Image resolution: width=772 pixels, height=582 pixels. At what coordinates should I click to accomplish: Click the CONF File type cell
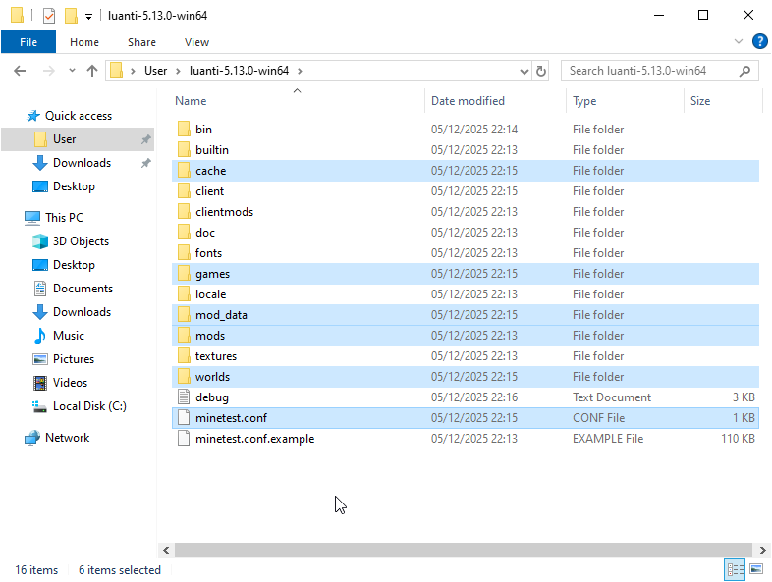tap(598, 418)
